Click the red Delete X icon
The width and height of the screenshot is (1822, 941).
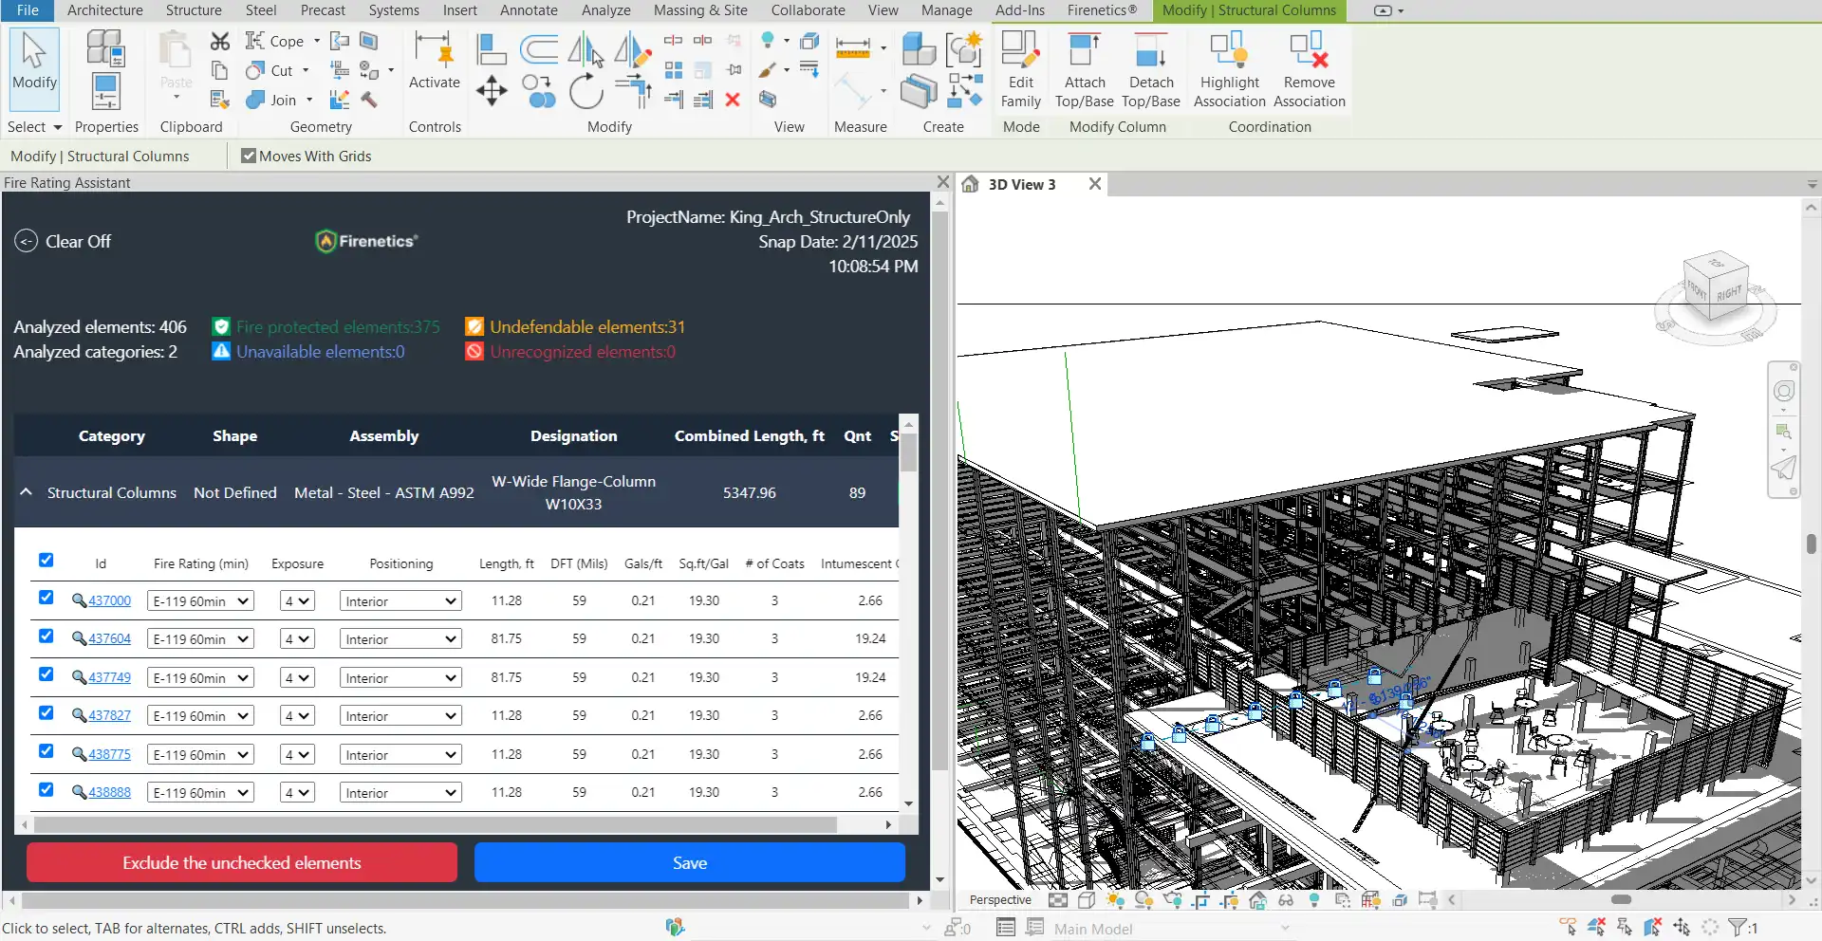tap(733, 100)
